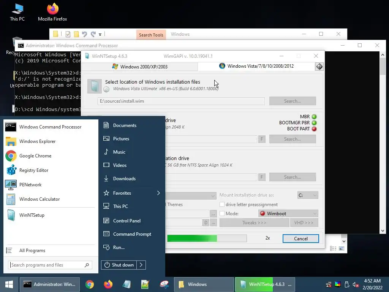Open Windows Calculator from Start menu
Screen dimensions: 389x292
coord(51,199)
